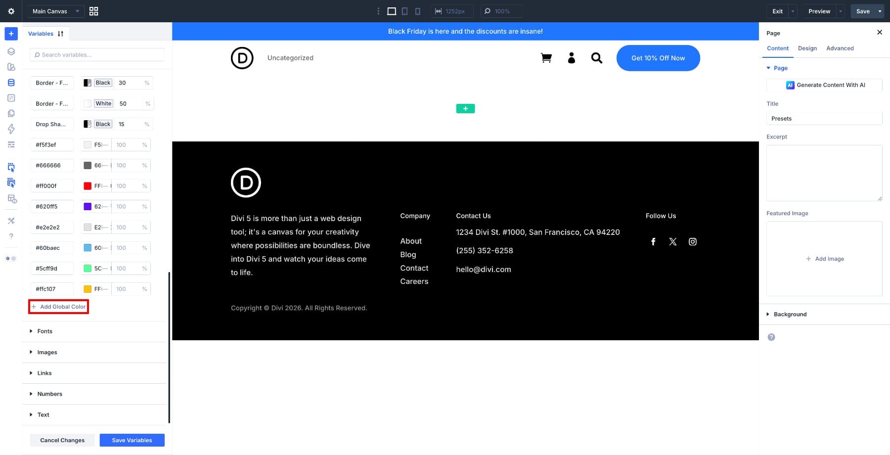Open the Preview dropdown arrow
Screen dimensions: 890x455
[841, 11]
